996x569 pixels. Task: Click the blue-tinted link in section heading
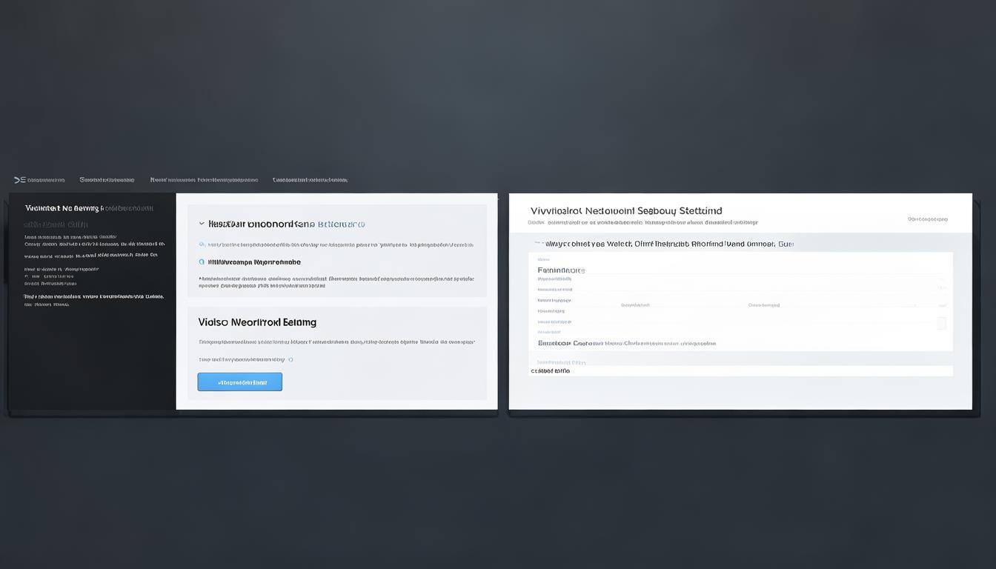(341, 224)
